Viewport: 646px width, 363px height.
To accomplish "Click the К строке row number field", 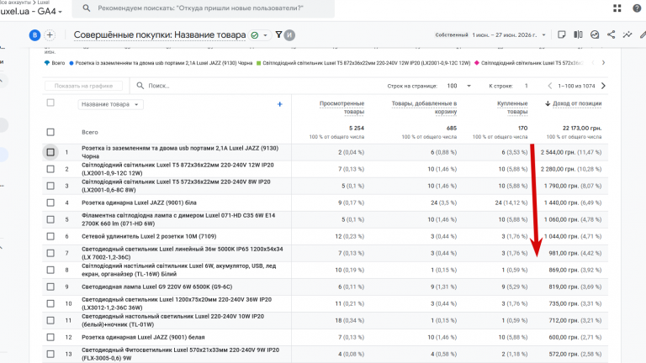I will (x=526, y=86).
